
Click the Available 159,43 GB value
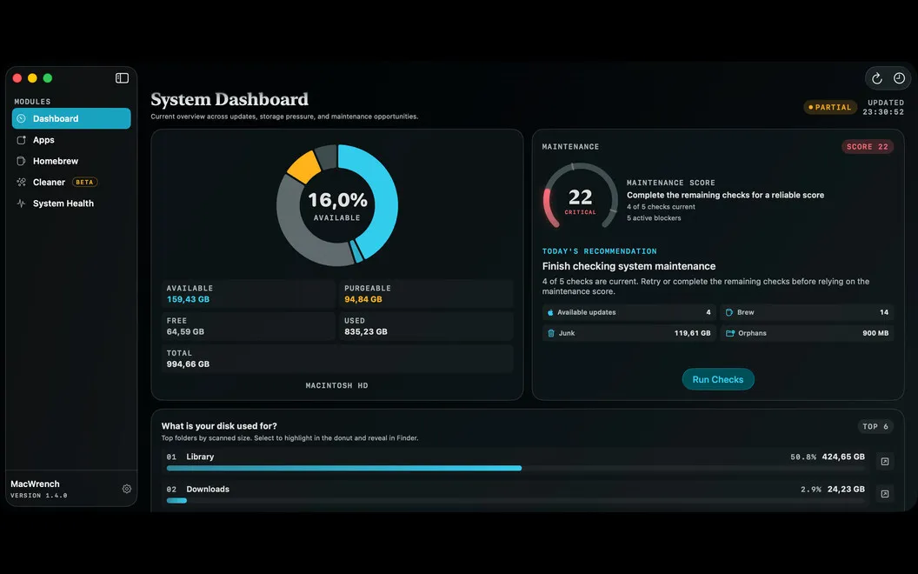point(188,299)
